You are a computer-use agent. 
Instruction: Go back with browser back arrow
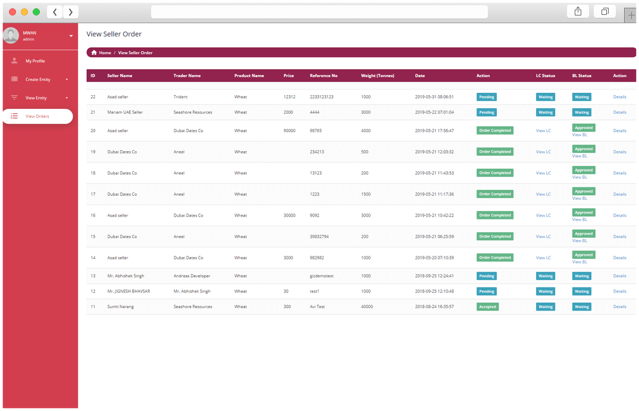tap(55, 12)
